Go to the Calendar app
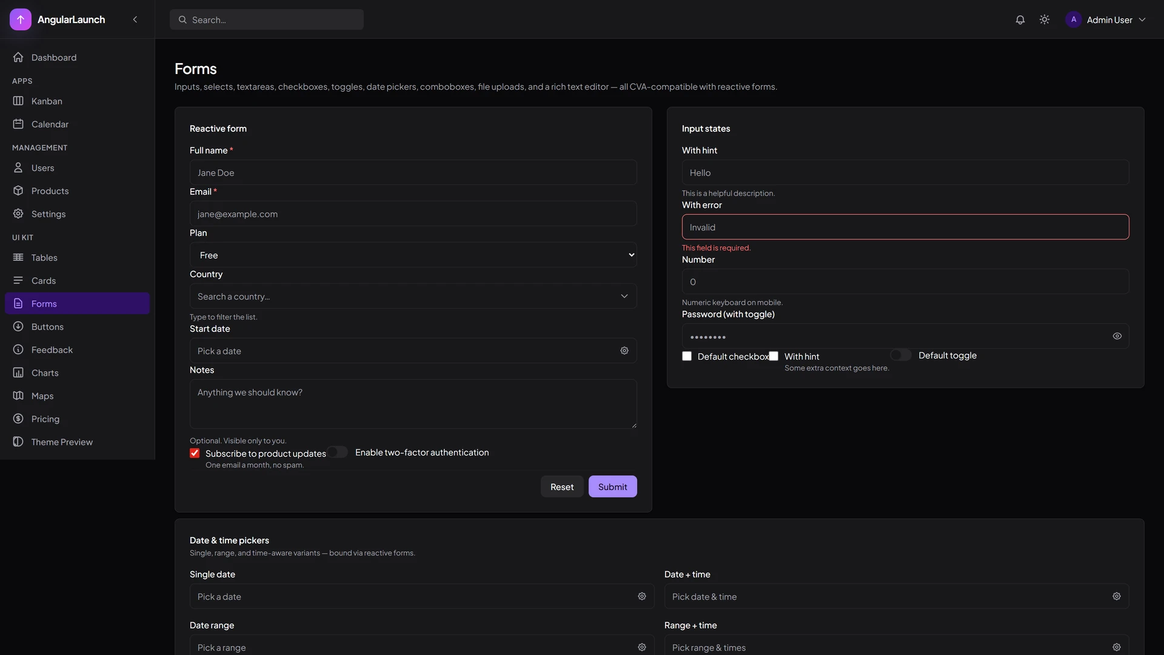1164x655 pixels. coord(77,124)
